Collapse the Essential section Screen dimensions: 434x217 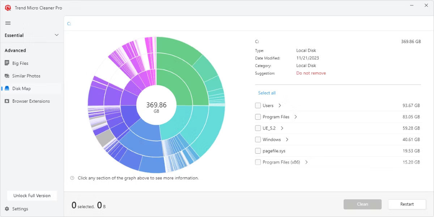[x=56, y=35]
